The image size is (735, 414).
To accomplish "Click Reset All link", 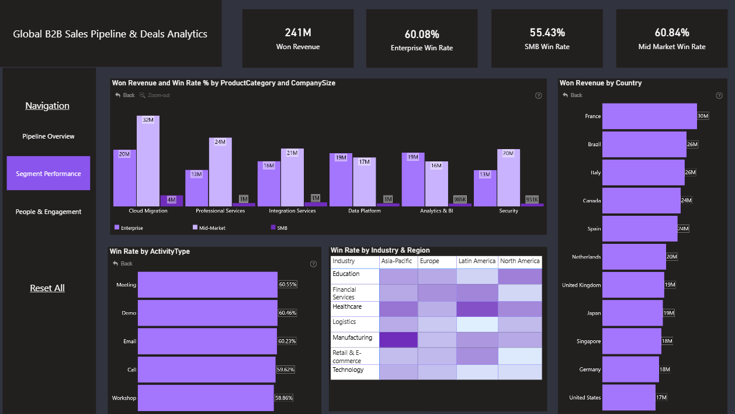I will [x=47, y=288].
